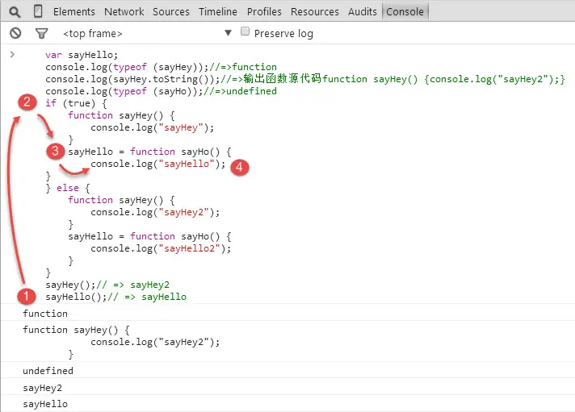Click the 'function' output row
The height and width of the screenshot is (412, 575).
[287, 314]
